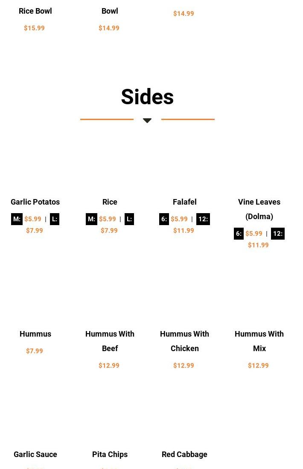The image size is (303, 469).
Task: Open the Falafel menu item
Action: click(184, 202)
